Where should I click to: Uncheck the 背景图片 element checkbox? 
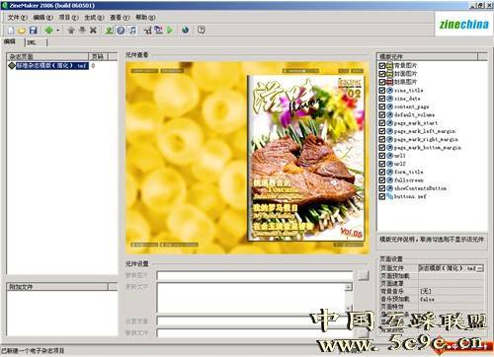[x=382, y=65]
